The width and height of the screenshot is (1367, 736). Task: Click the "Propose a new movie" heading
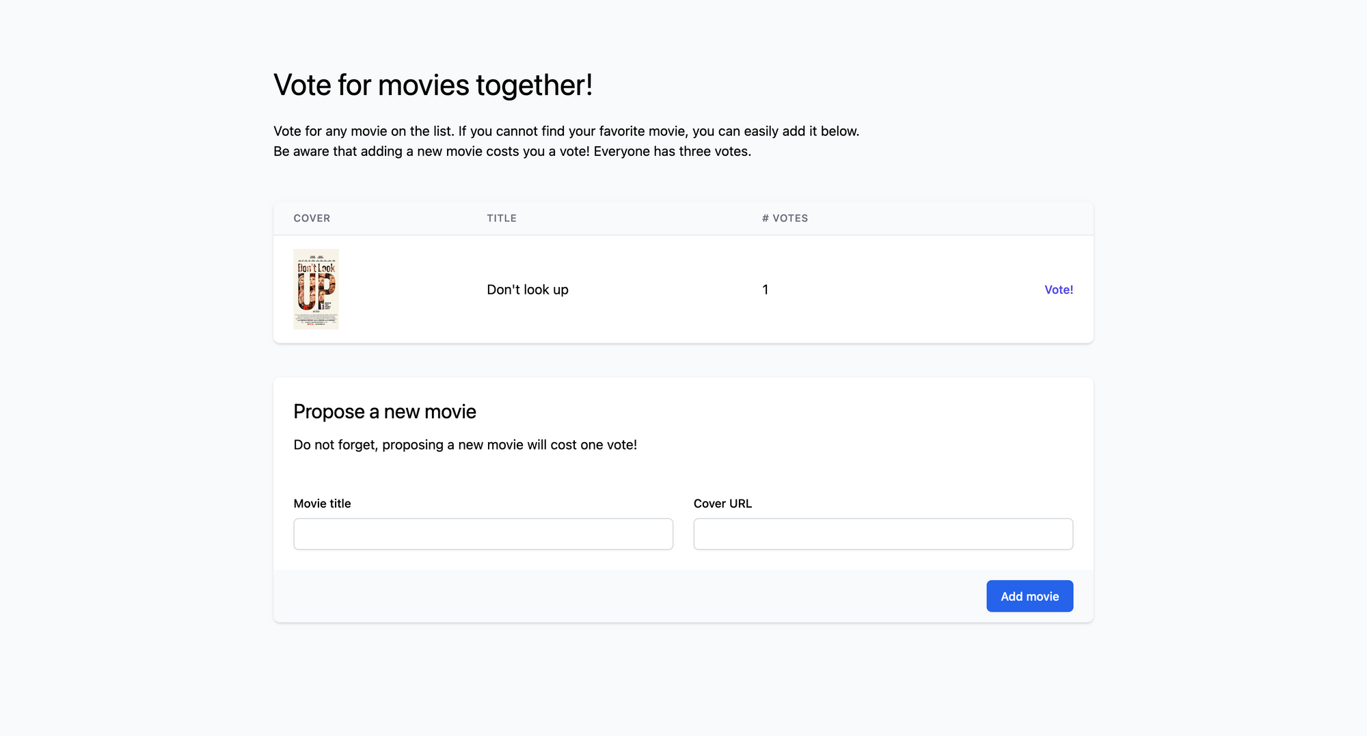[385, 411]
